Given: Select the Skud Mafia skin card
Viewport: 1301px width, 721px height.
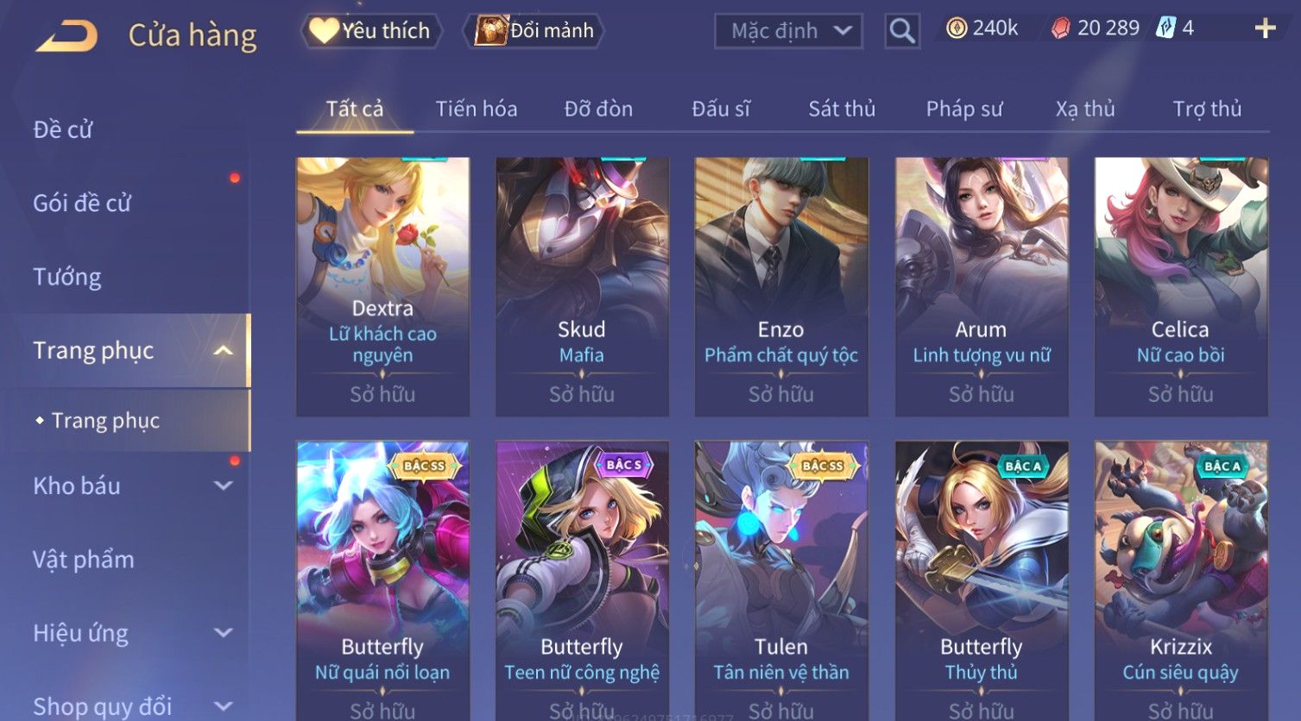Looking at the screenshot, I should (x=582, y=286).
